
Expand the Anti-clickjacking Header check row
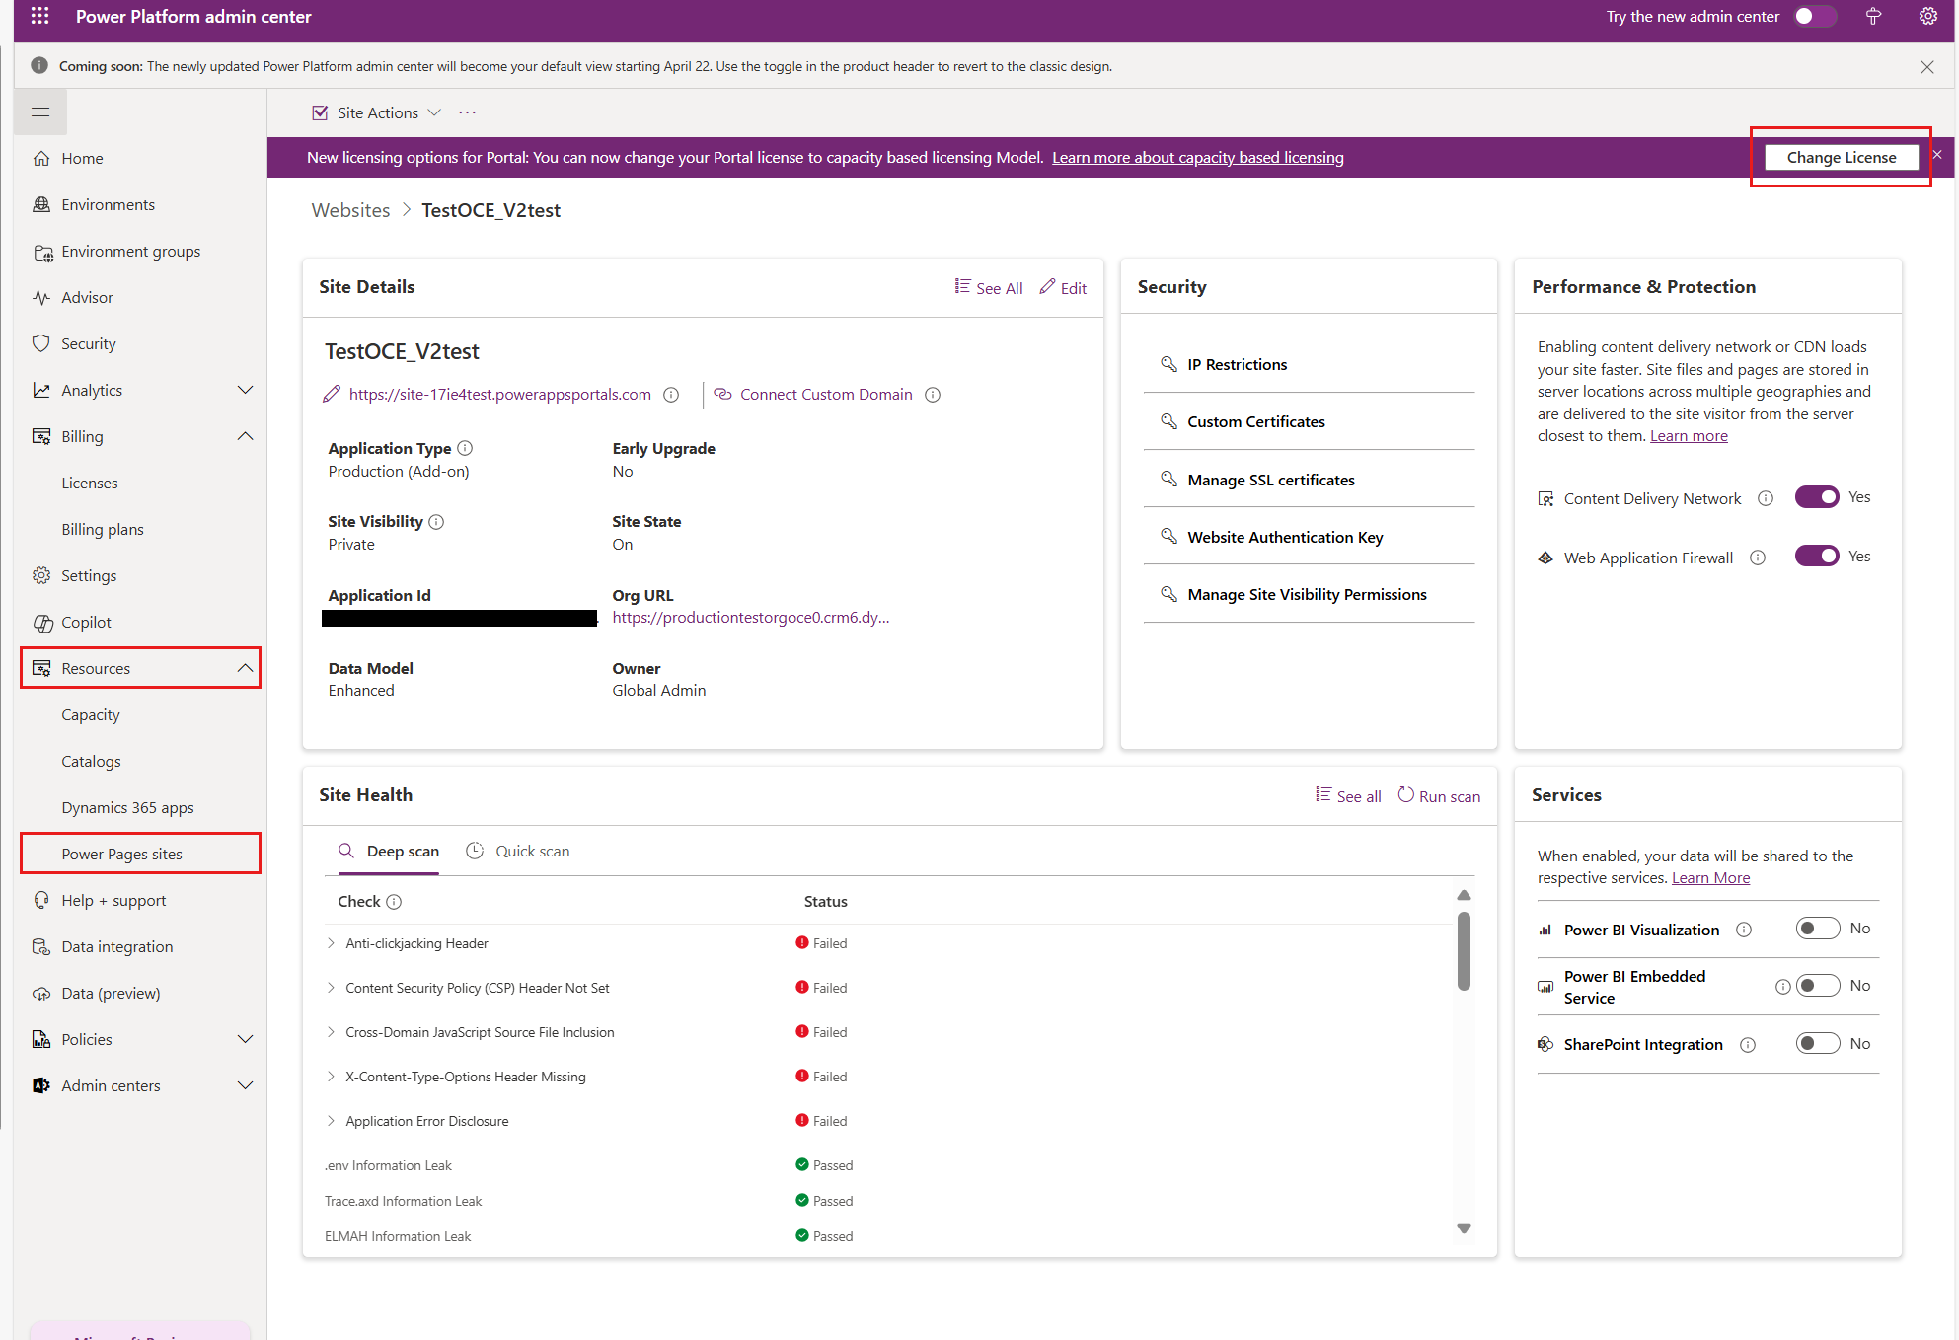click(x=331, y=943)
